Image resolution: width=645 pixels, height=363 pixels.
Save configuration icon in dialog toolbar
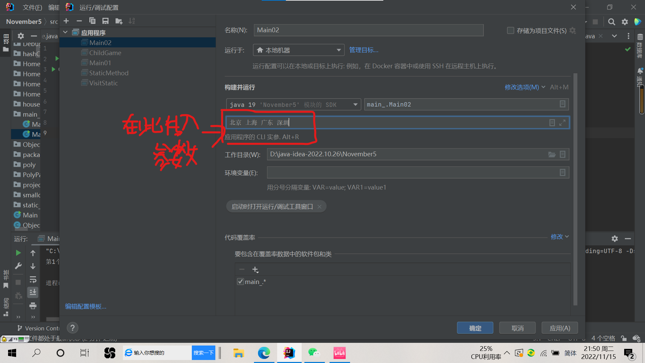(105, 21)
